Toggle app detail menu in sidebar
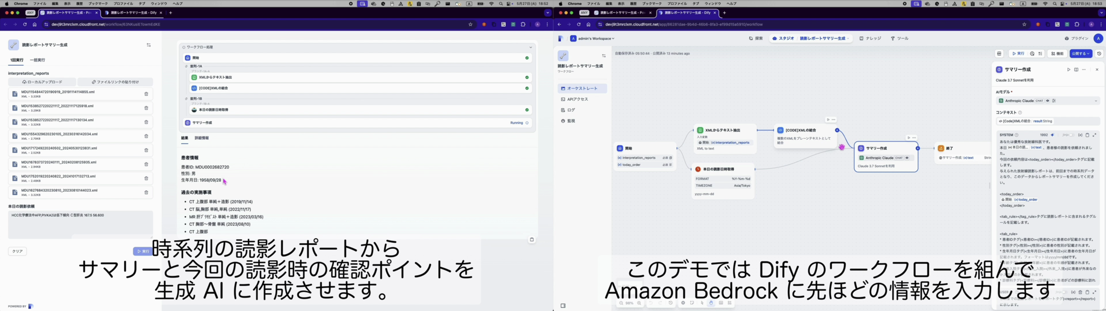Viewport: 1106px width, 311px height. (x=604, y=56)
